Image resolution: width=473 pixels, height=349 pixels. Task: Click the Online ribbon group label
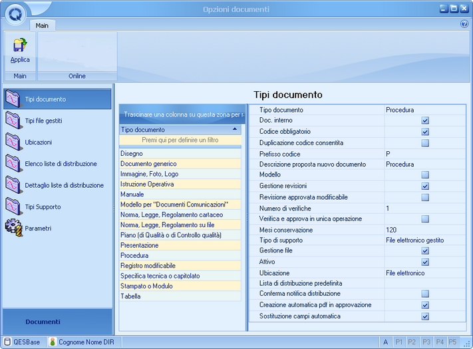tap(77, 76)
